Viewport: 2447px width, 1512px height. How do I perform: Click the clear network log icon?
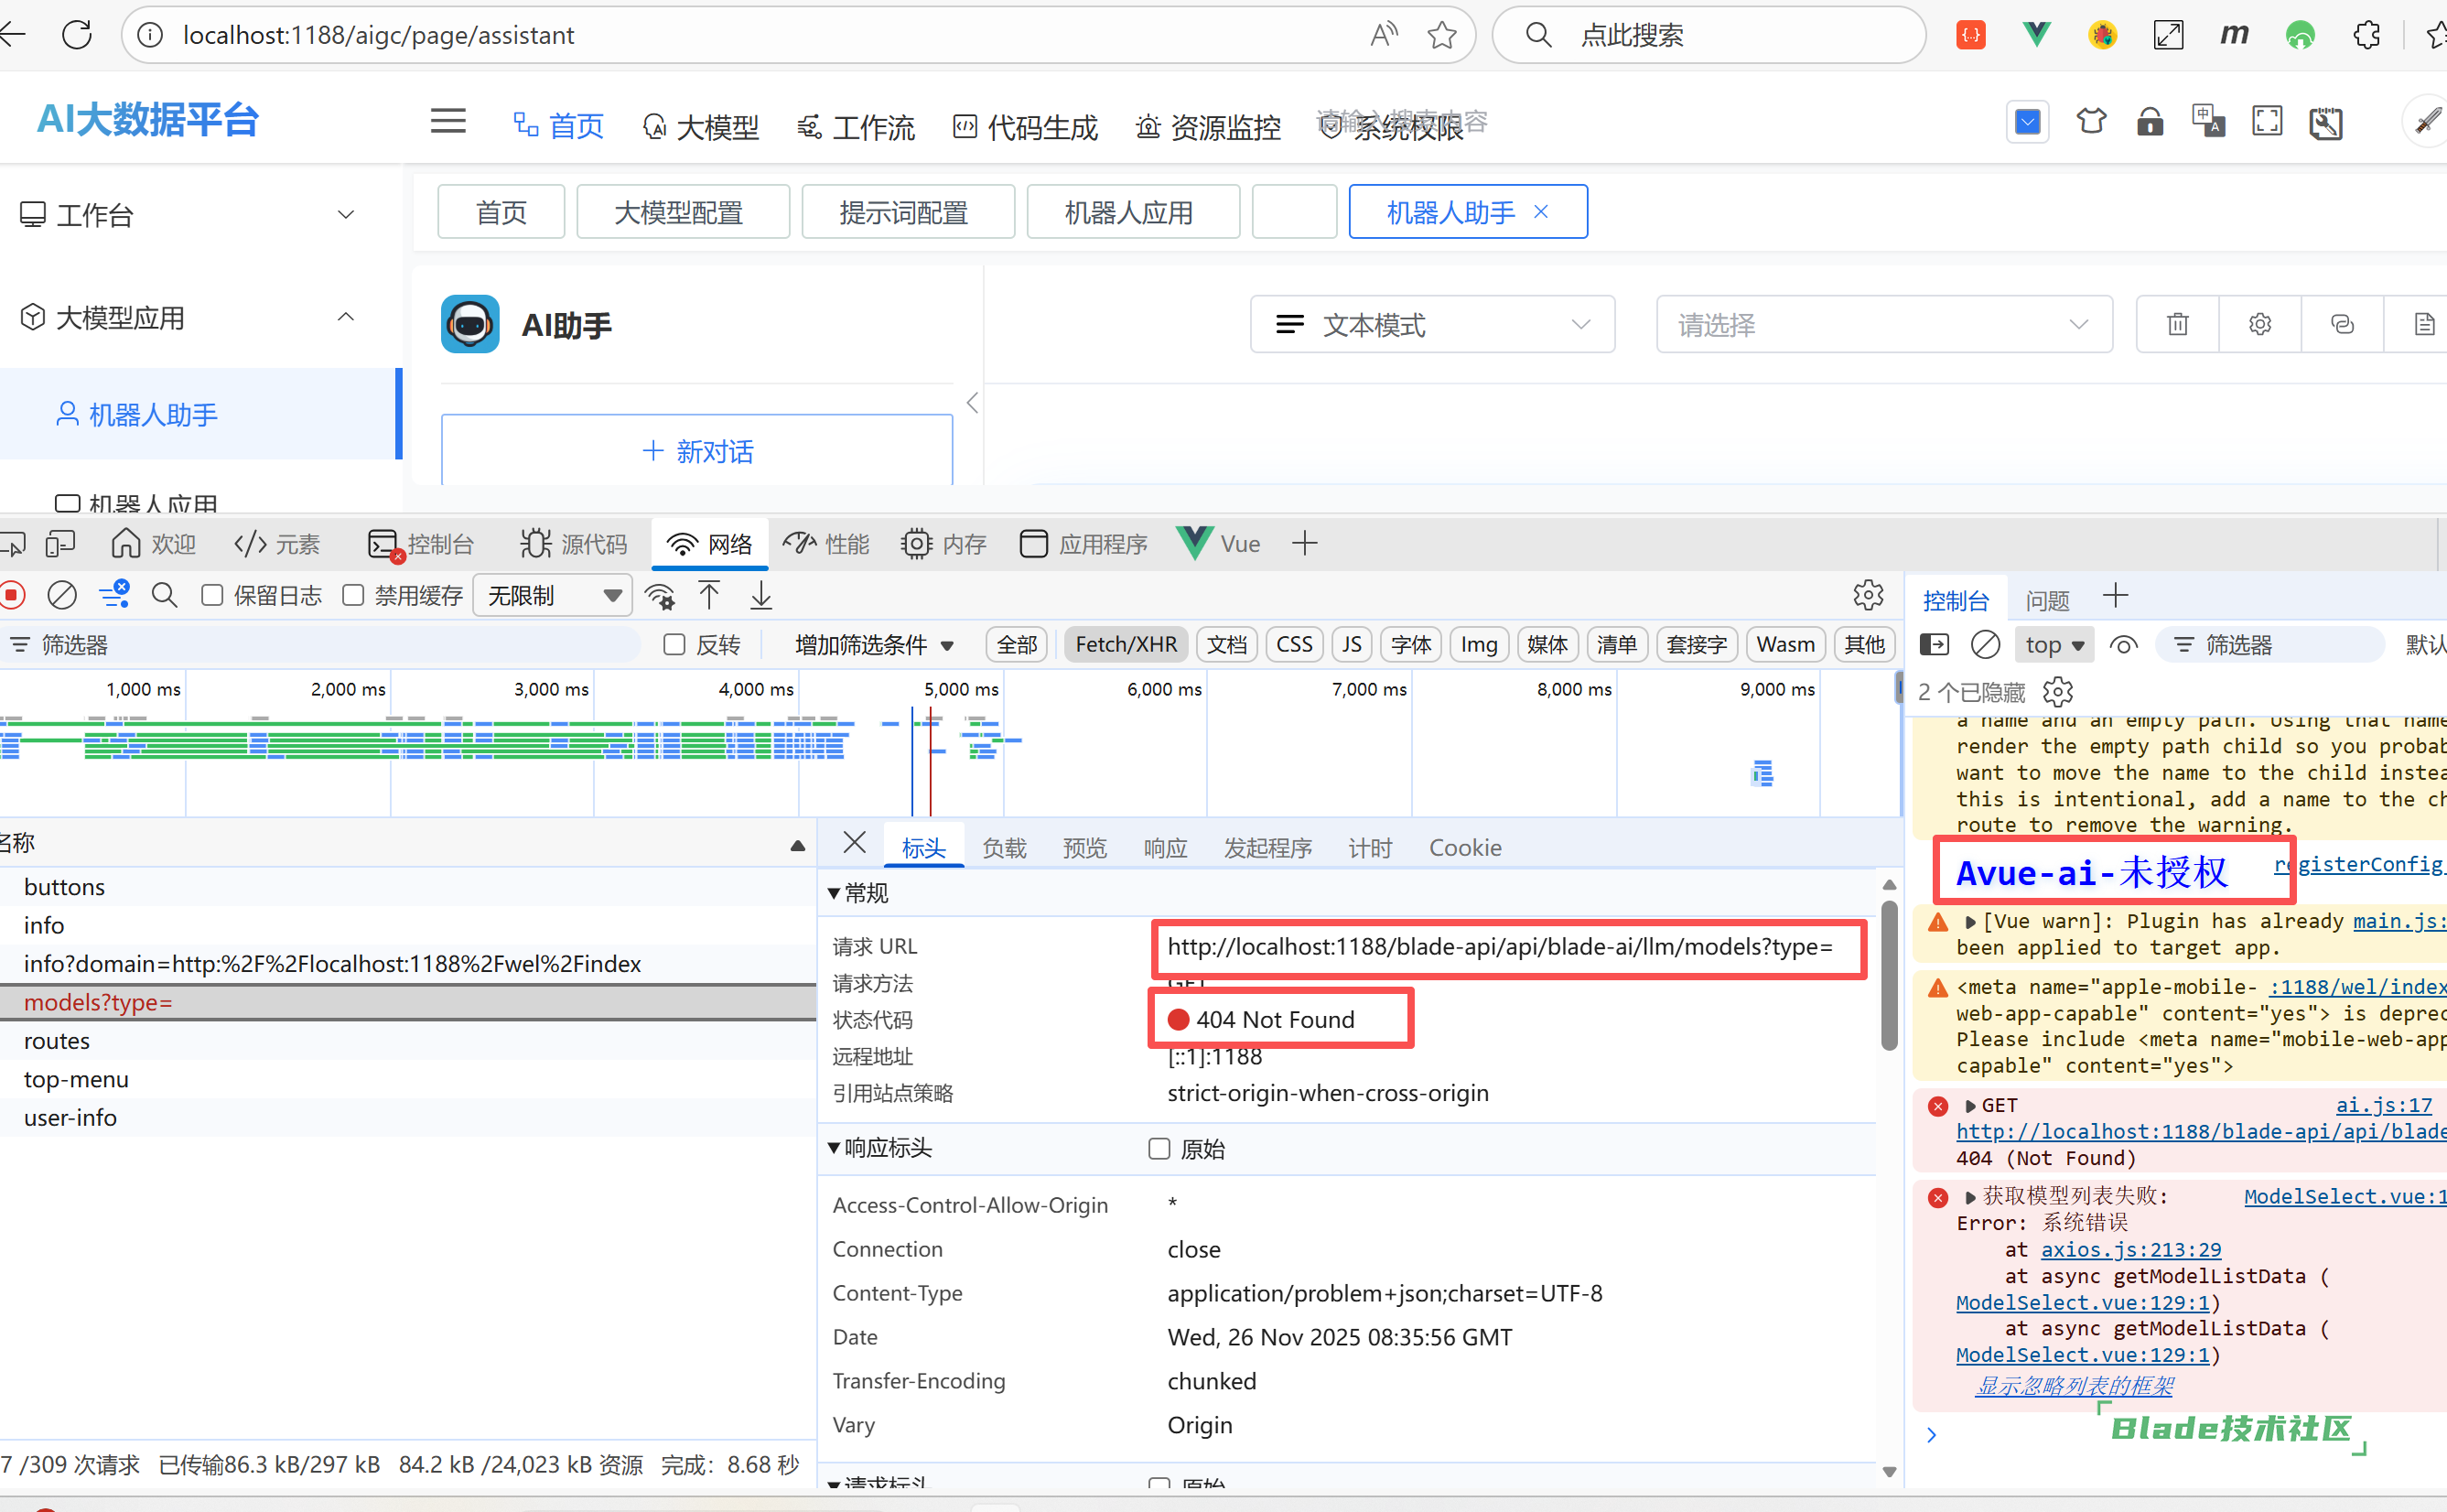[x=62, y=596]
